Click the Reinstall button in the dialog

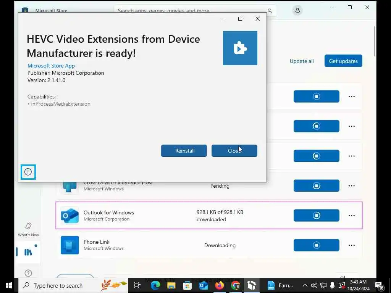point(184,151)
